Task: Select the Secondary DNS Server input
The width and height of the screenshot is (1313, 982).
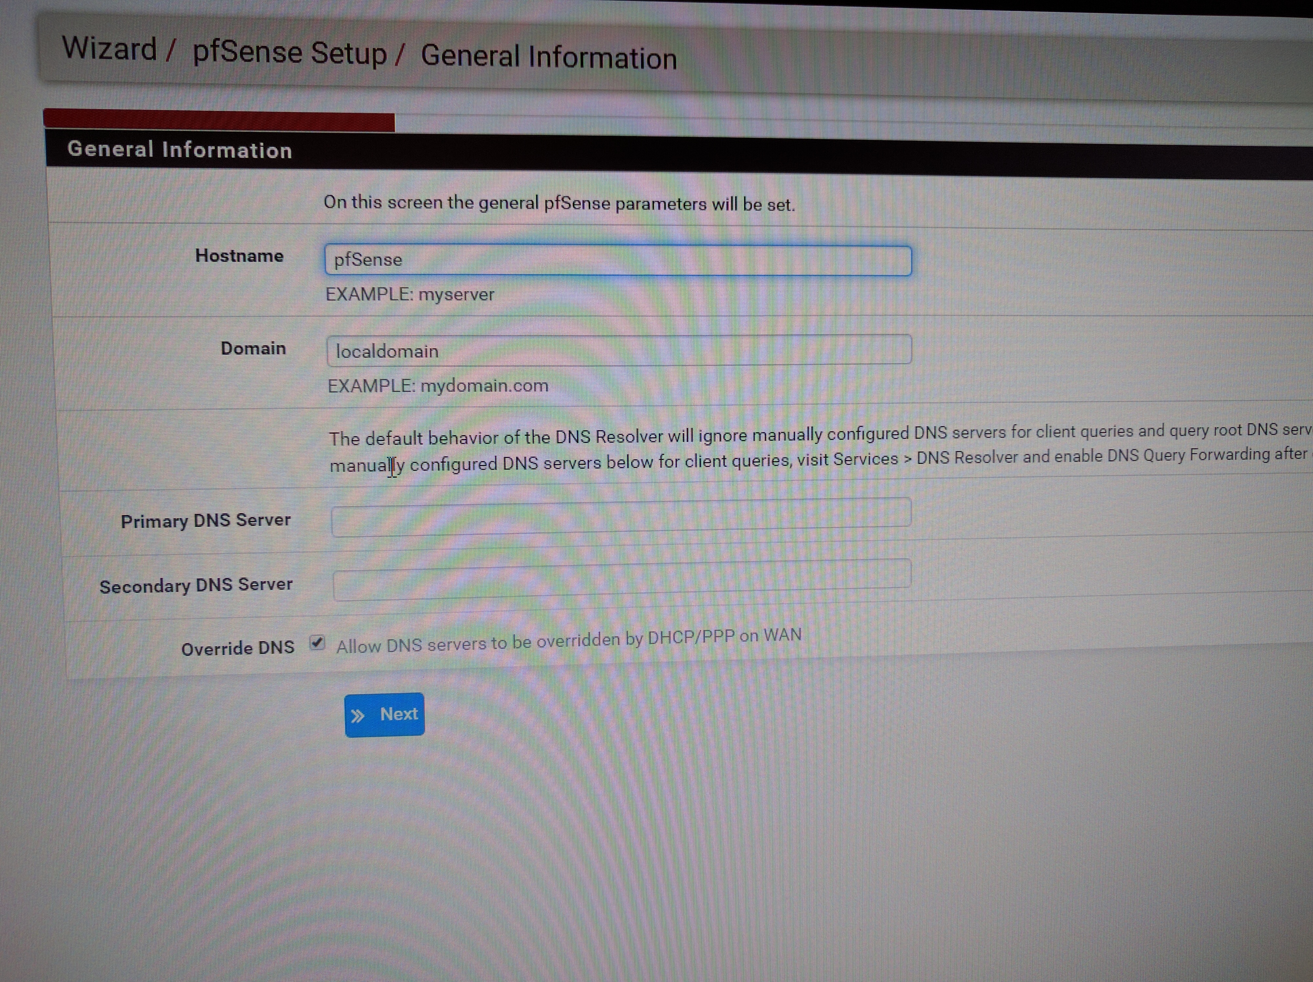Action: (621, 579)
